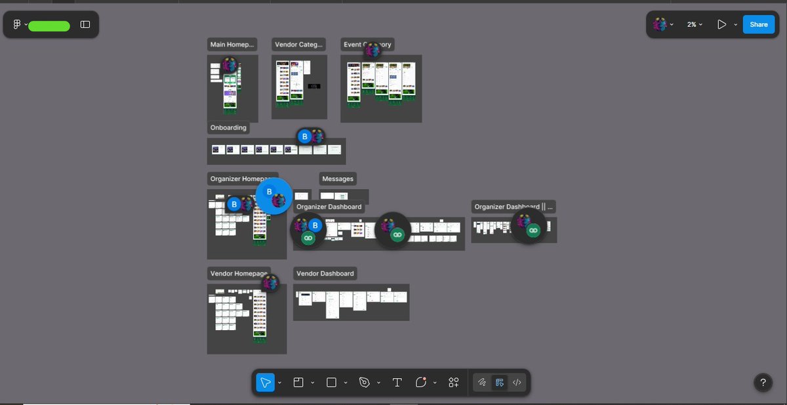Expand the Pen tool dropdown arrow
This screenshot has height=405, width=787.
click(378, 382)
